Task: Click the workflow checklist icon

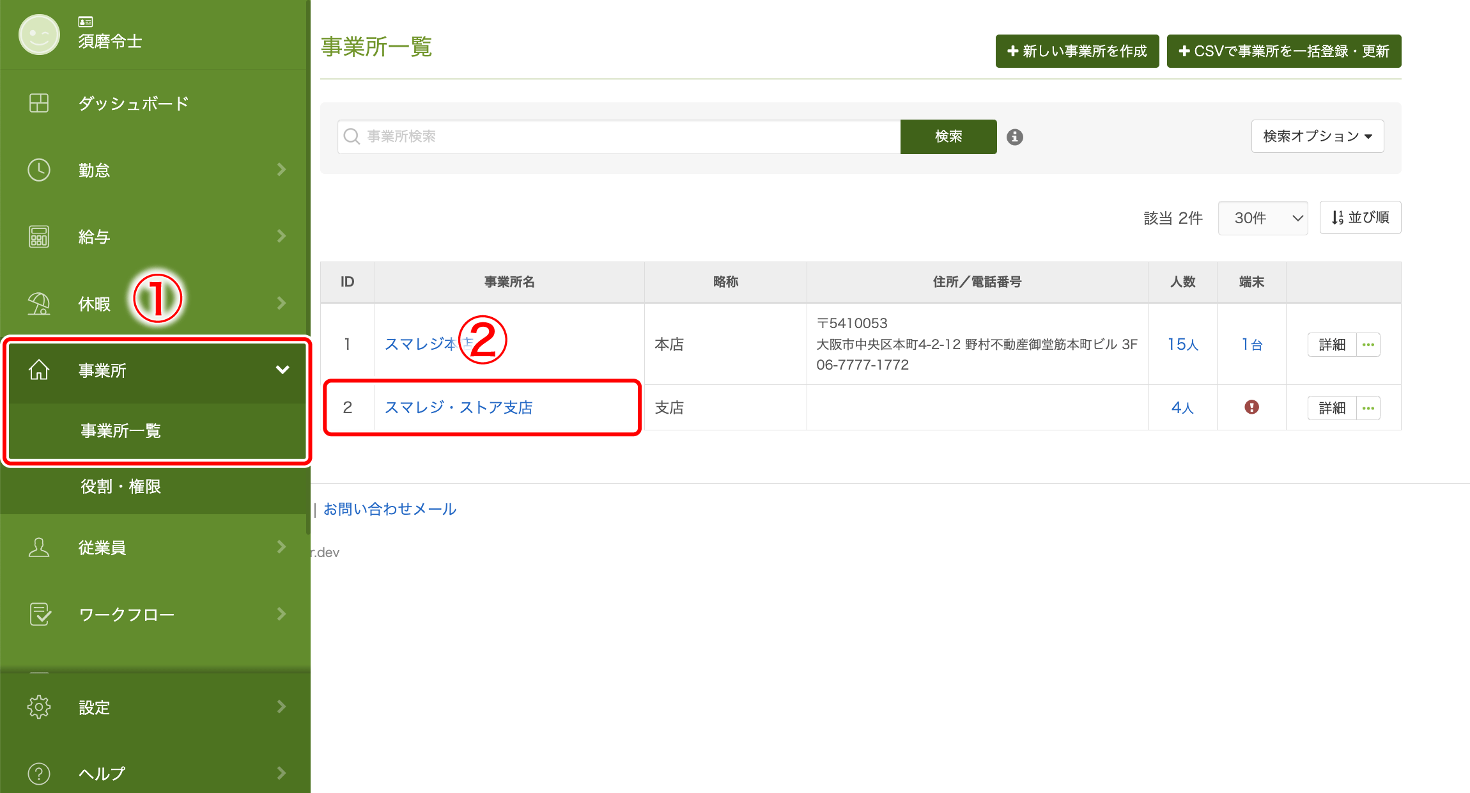Action: 40,614
